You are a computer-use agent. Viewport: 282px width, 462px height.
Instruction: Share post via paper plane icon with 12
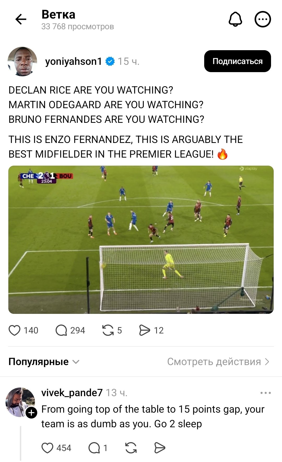click(145, 330)
